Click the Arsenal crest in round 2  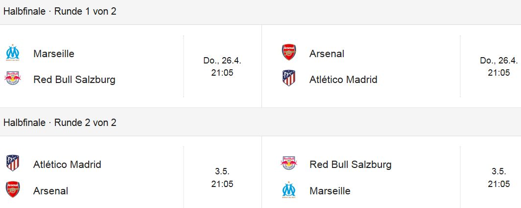pyautogui.click(x=13, y=189)
